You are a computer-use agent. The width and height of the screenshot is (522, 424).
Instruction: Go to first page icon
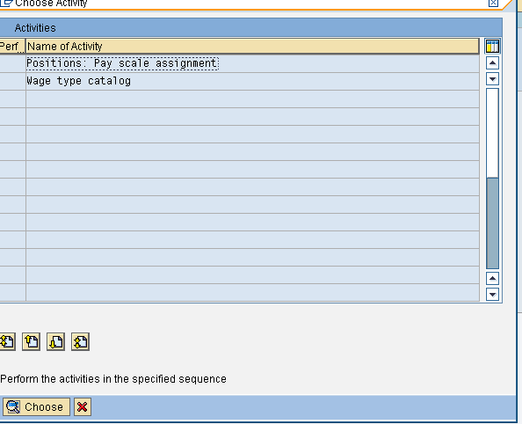pyautogui.click(x=7, y=341)
